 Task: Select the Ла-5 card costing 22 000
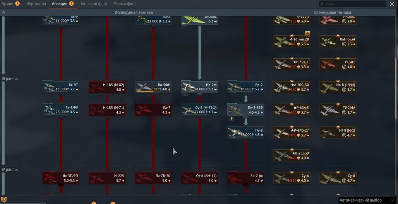[153, 20]
